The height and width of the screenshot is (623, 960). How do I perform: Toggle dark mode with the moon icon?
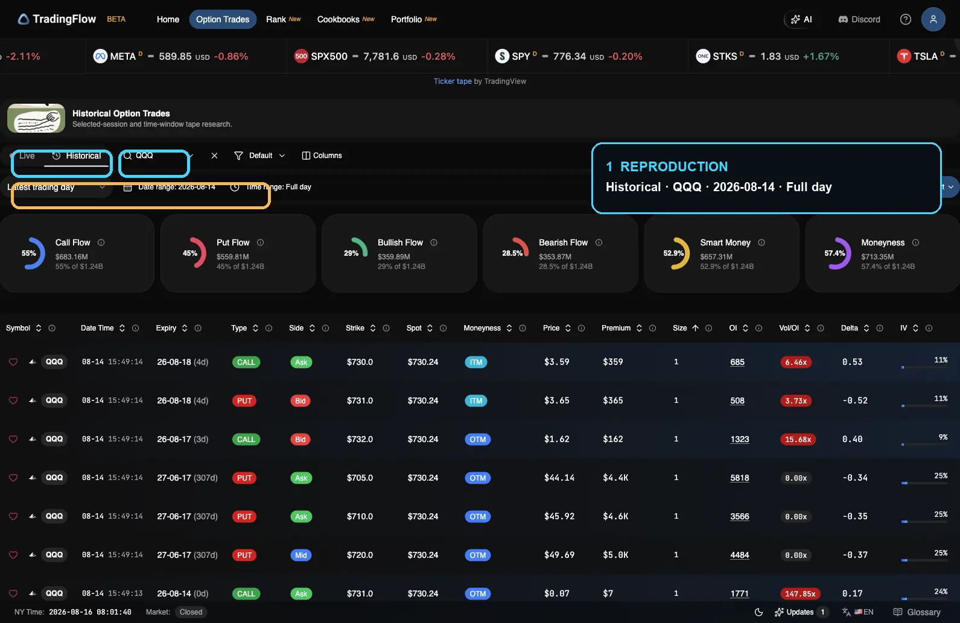click(758, 612)
